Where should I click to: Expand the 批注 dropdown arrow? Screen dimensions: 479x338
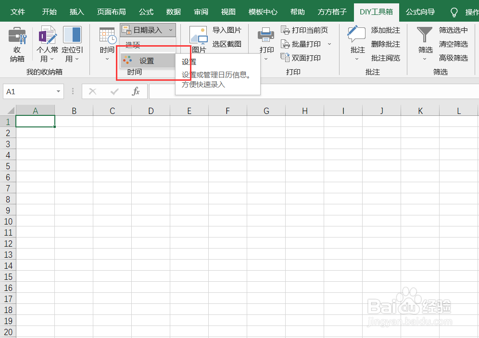point(357,59)
